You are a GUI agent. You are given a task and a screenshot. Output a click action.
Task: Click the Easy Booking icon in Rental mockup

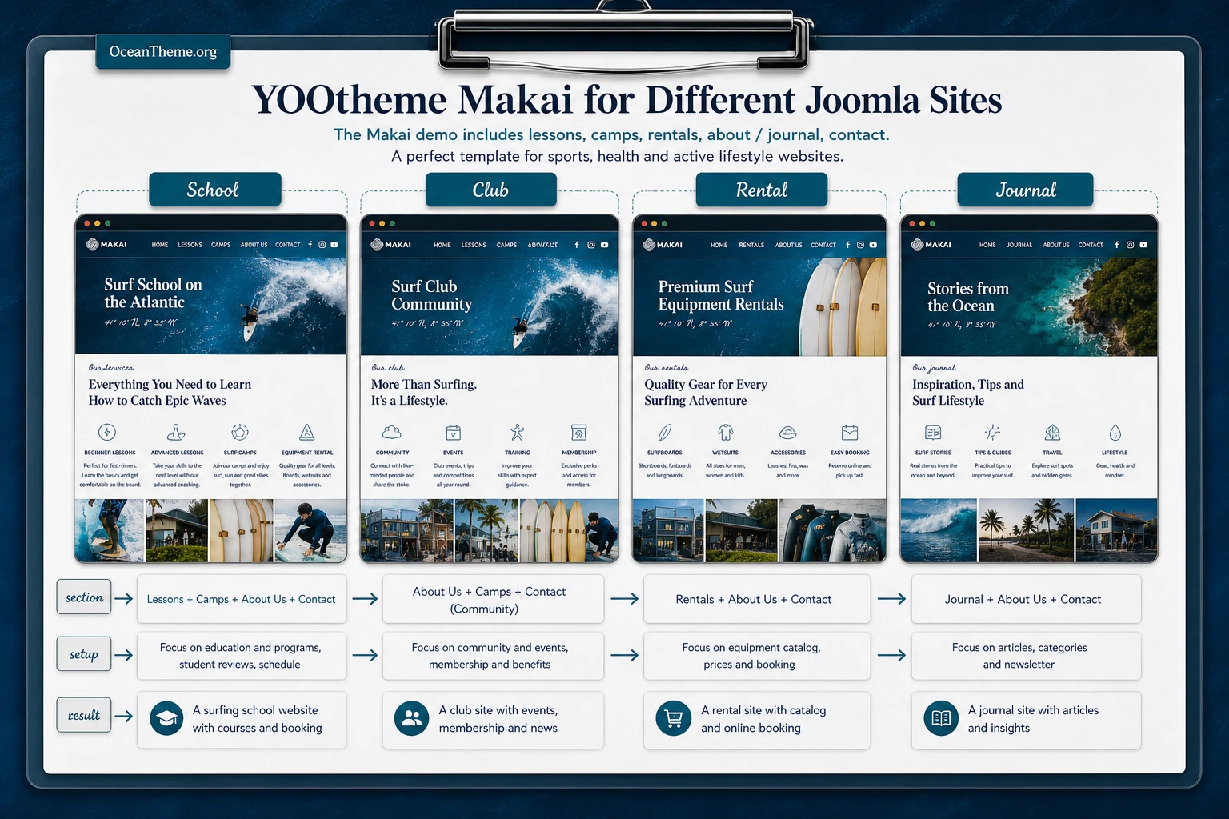tap(850, 433)
